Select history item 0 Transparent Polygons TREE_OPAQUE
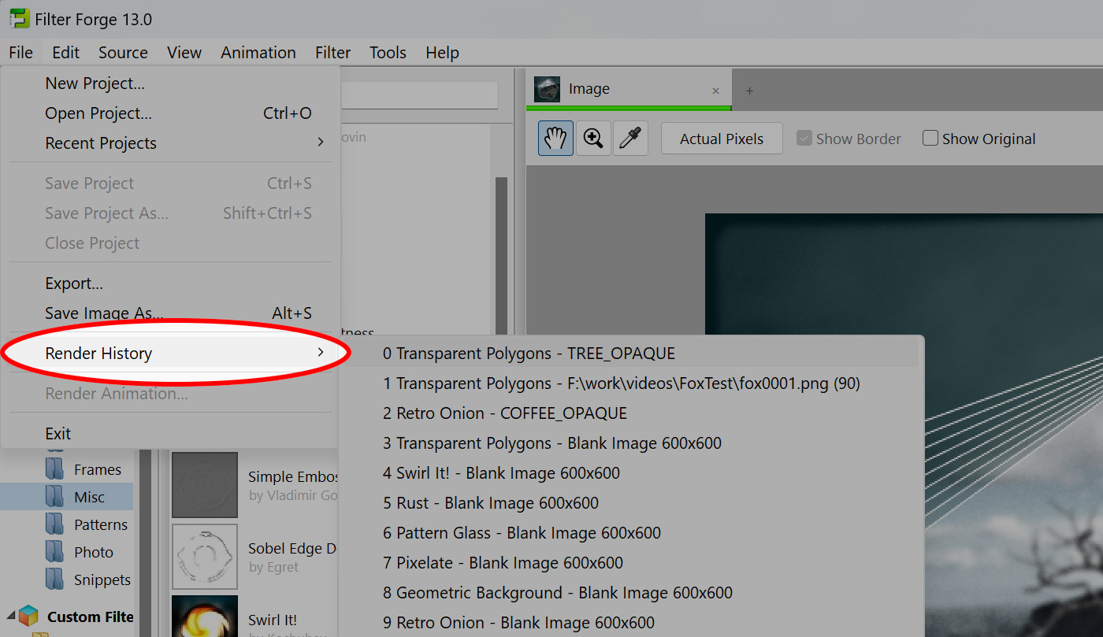The image size is (1103, 637). [x=630, y=354]
